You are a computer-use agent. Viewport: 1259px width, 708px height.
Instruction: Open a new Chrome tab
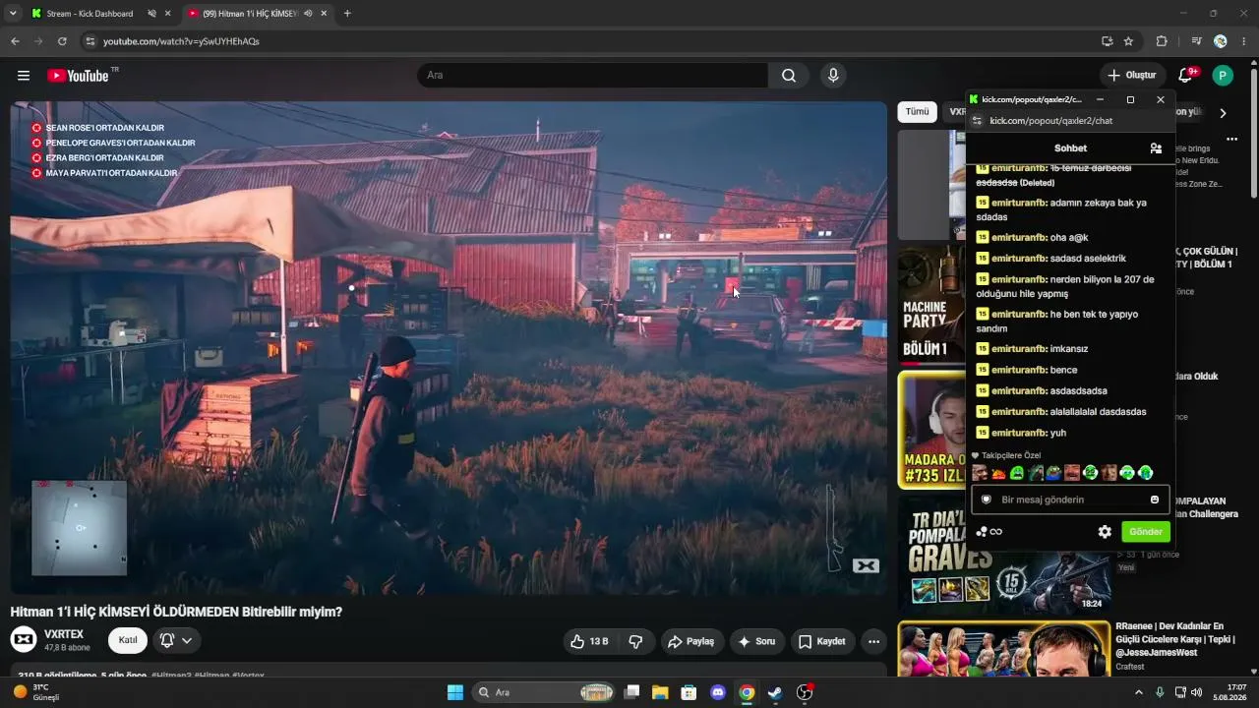347,14
